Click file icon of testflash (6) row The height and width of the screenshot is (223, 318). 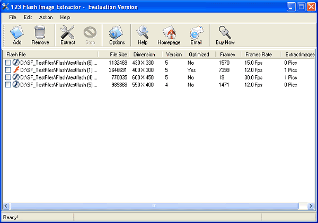click(x=16, y=63)
